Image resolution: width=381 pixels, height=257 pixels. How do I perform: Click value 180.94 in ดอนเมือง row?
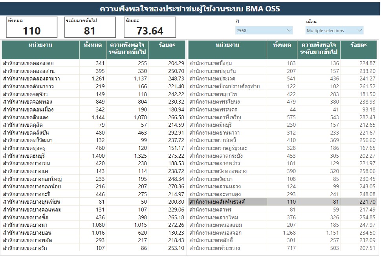click(x=176, y=109)
